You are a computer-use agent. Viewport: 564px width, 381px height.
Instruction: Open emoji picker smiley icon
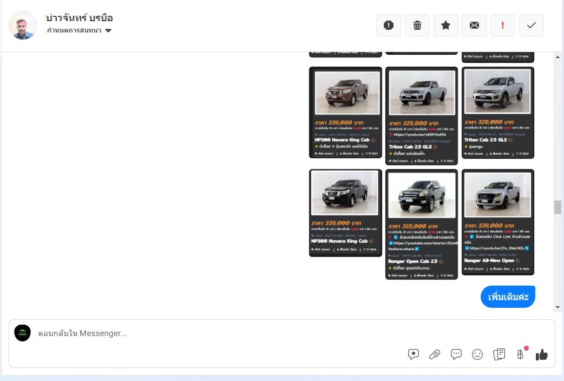pos(477,354)
